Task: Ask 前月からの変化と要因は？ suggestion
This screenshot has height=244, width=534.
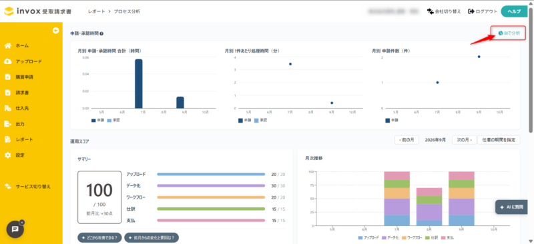Action: coord(152,237)
